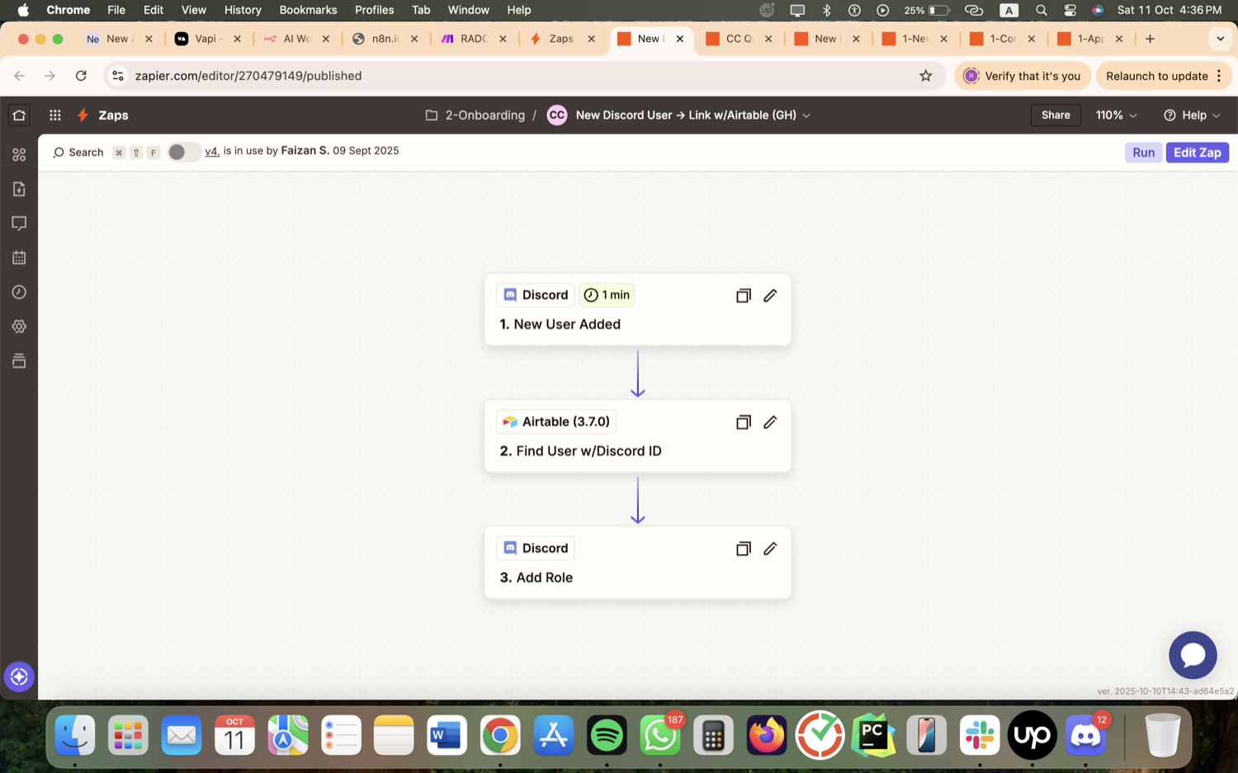The image size is (1238, 773).
Task: Click the Airtable (3.7.0) app badge
Action: (x=556, y=422)
